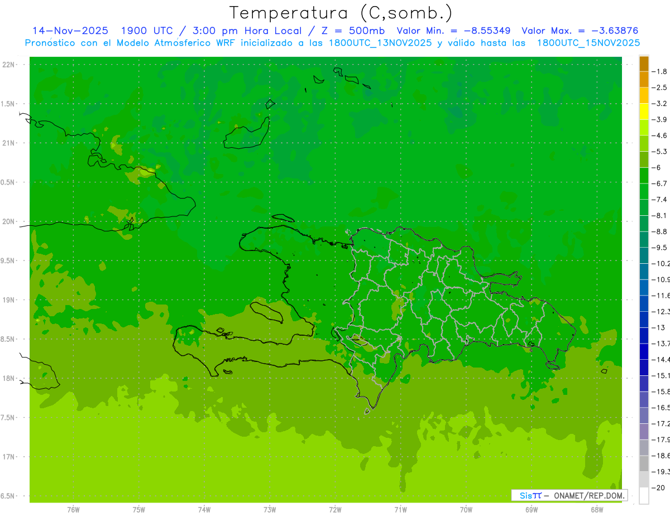Click the "71W" longitude label
This screenshot has width=670, height=517.
400,509
